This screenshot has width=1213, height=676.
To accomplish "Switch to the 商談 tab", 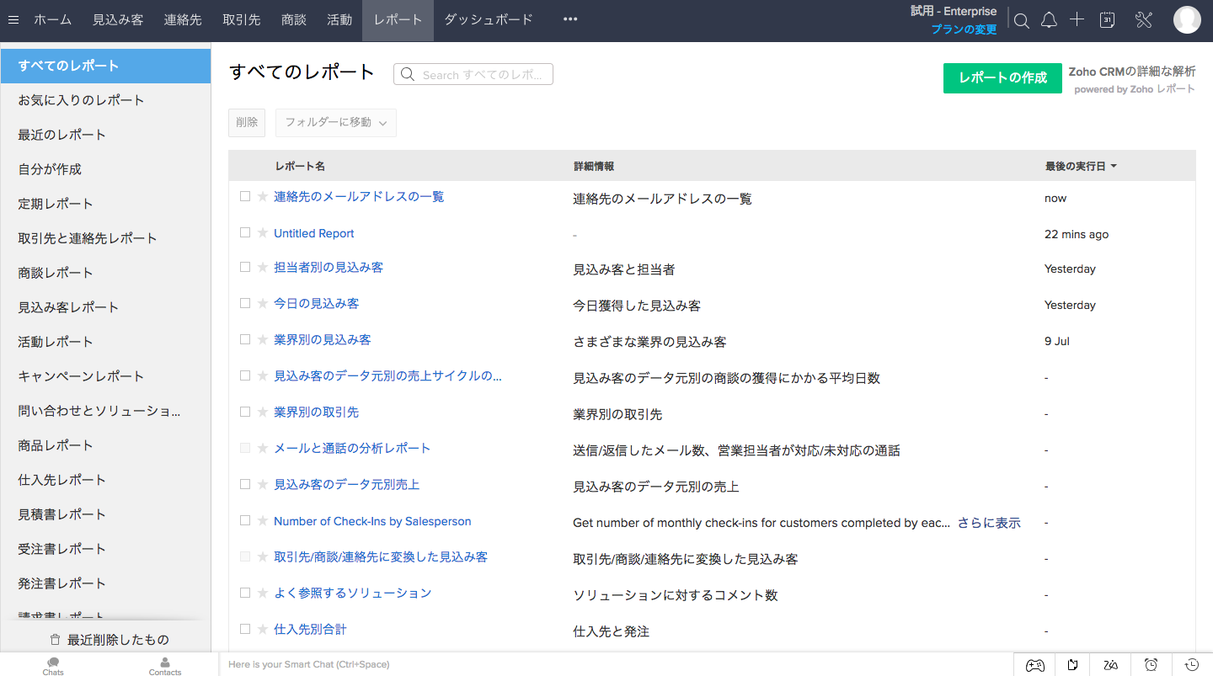I will [294, 20].
